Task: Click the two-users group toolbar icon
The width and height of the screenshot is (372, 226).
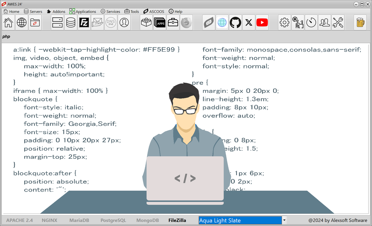Action: [324, 23]
